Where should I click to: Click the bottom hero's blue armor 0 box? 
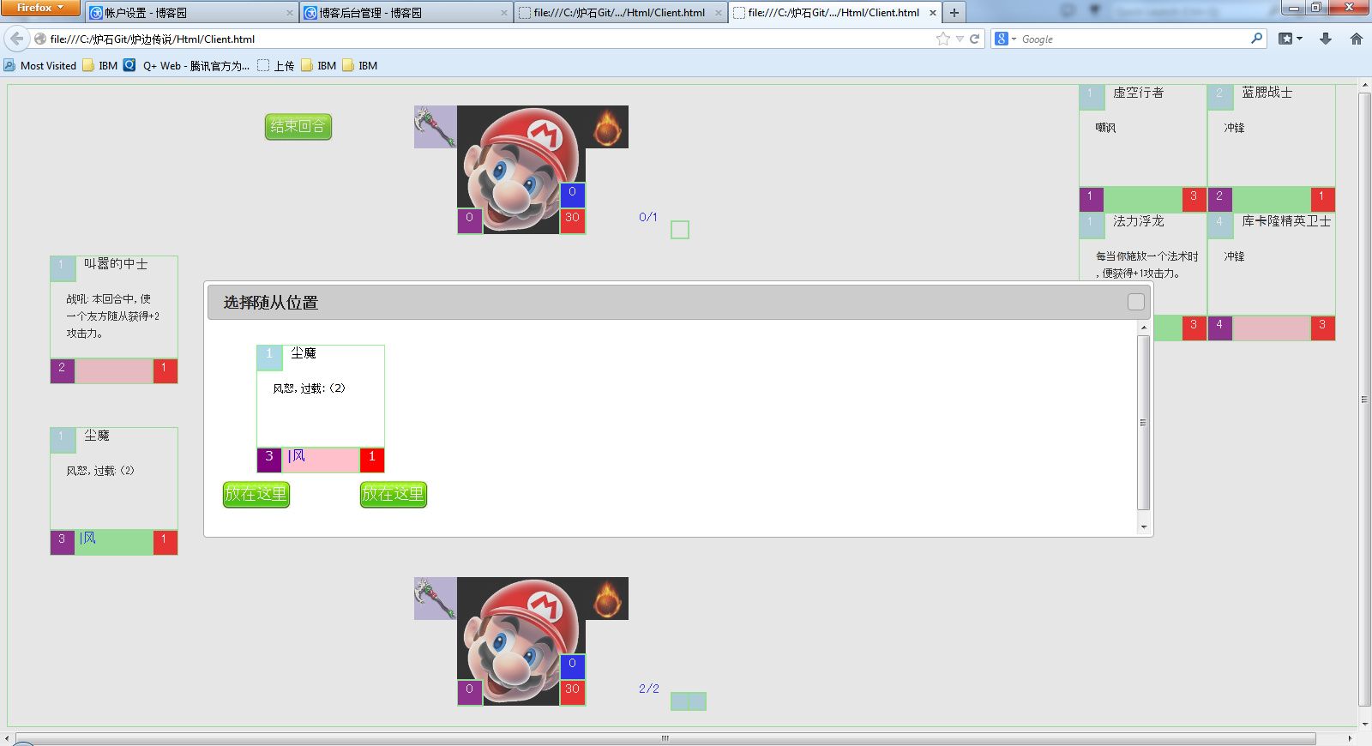(573, 667)
